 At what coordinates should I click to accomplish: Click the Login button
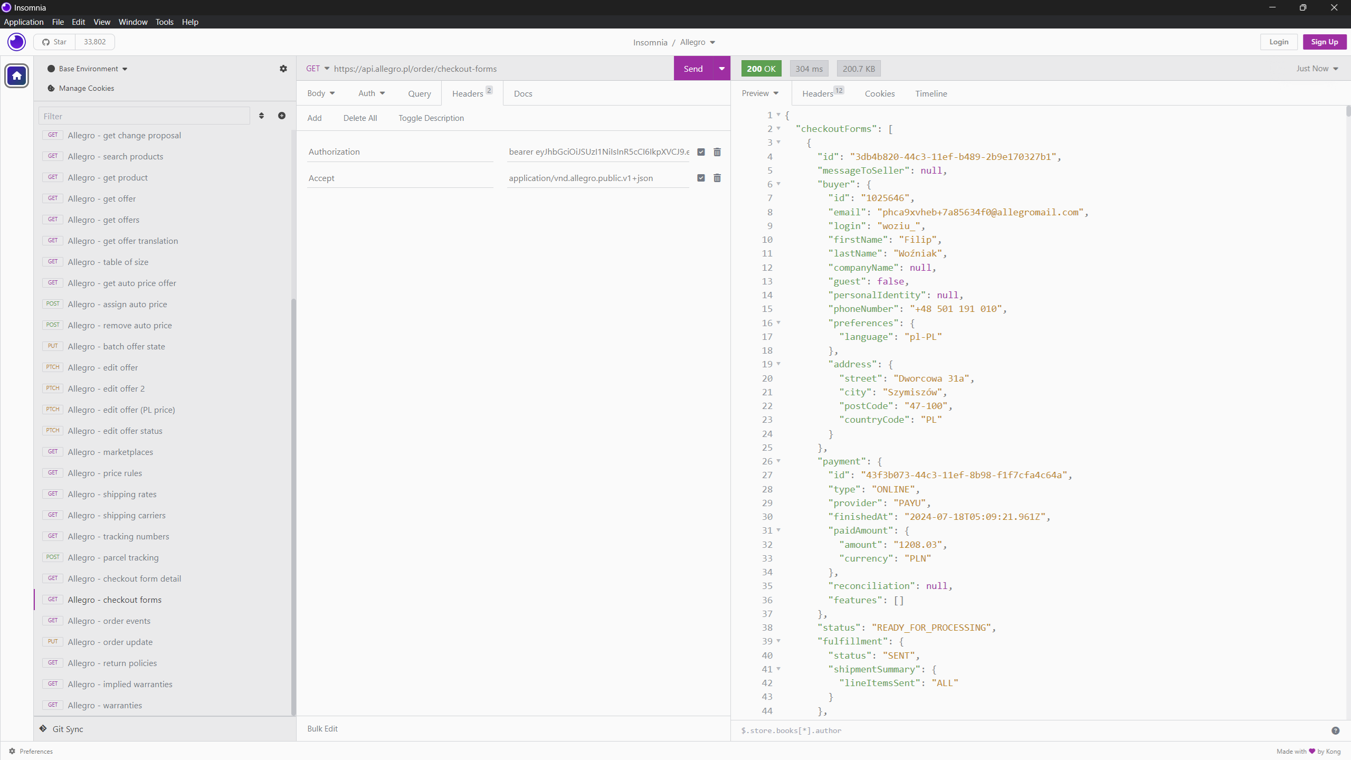pyautogui.click(x=1279, y=42)
